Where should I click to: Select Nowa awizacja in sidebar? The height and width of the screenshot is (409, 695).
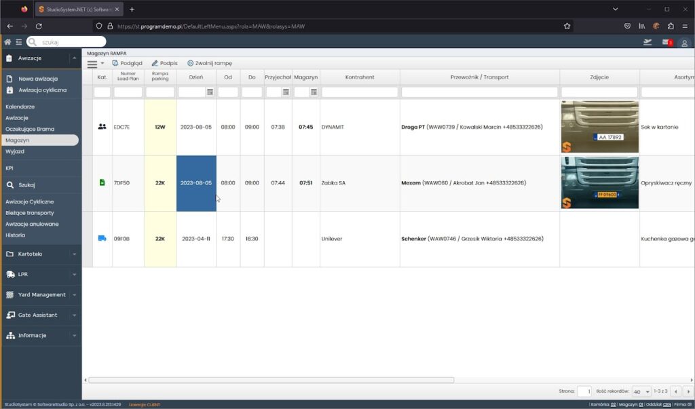click(37, 79)
